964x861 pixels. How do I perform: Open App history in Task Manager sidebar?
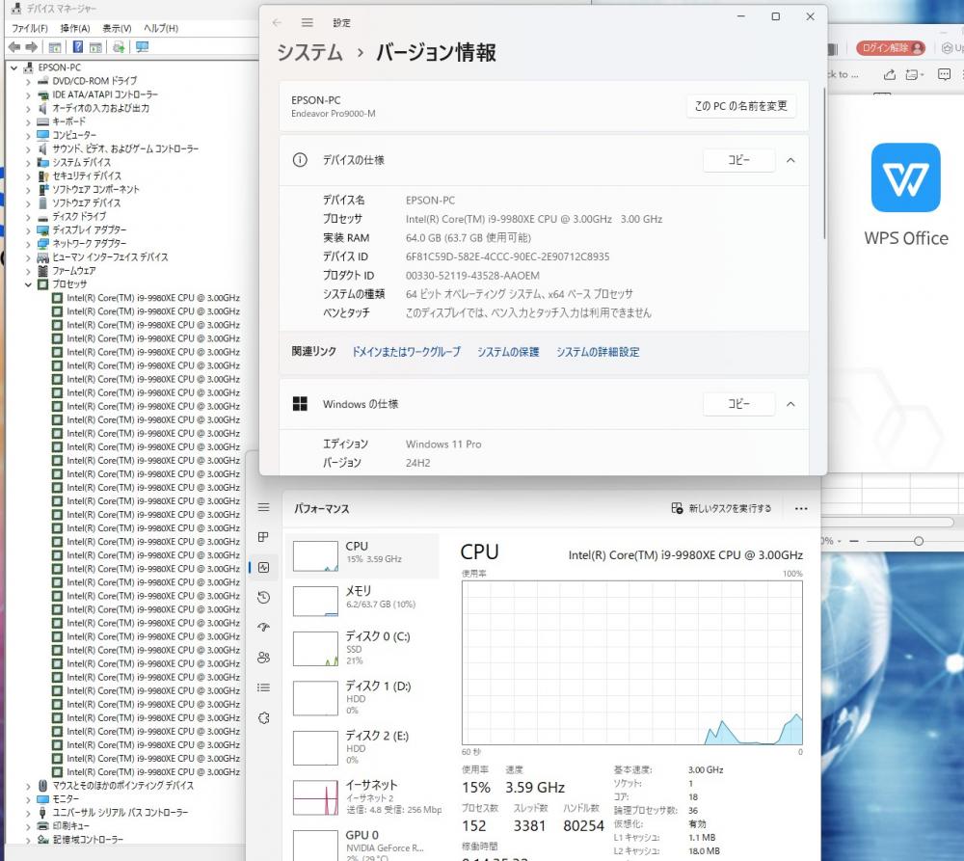264,597
